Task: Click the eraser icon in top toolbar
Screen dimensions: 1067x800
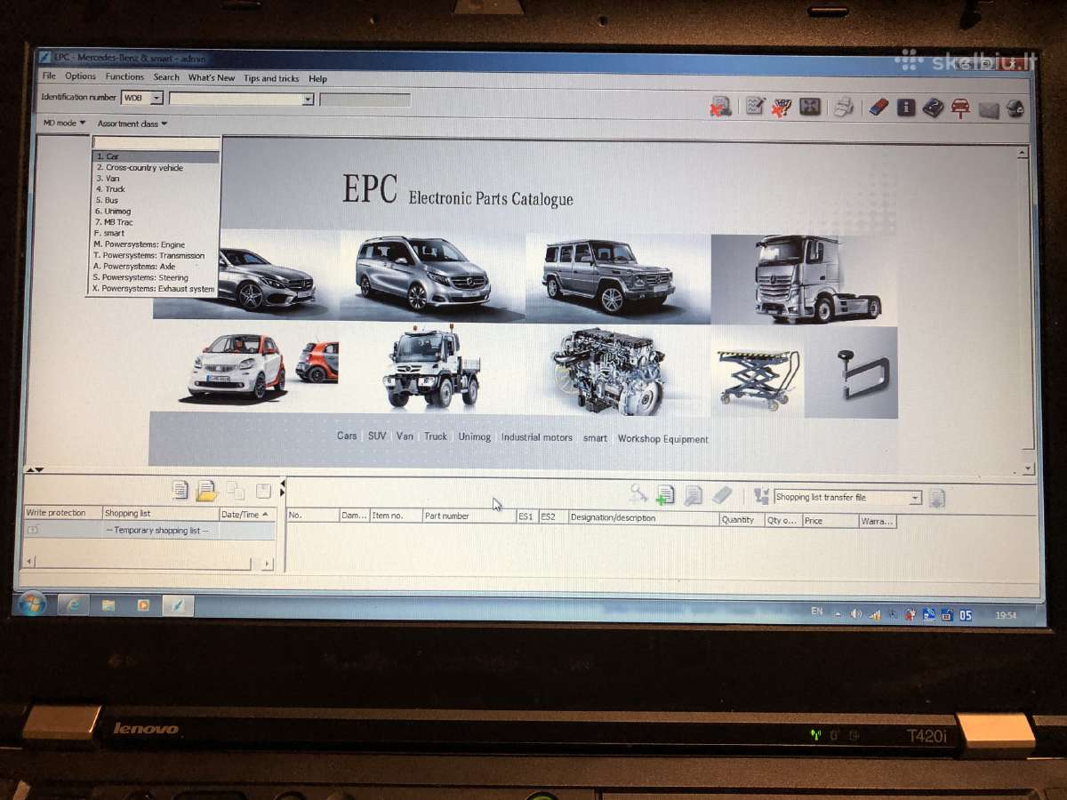Action: tap(878, 108)
